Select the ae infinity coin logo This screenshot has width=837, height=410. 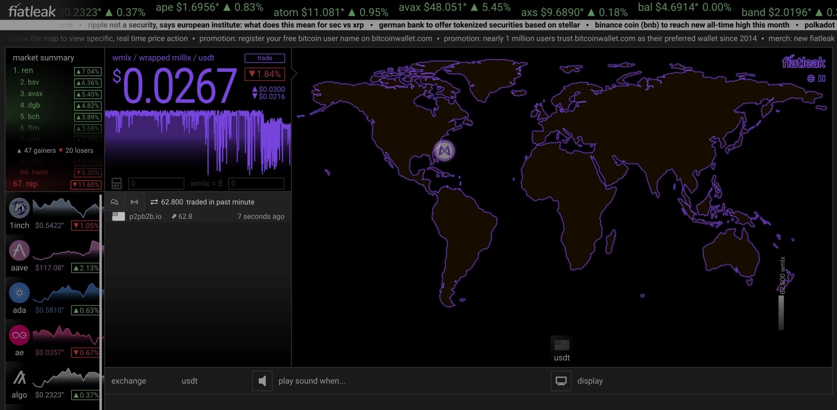[19, 335]
